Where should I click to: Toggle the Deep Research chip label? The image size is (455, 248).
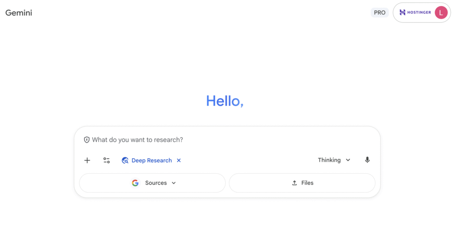(x=152, y=160)
